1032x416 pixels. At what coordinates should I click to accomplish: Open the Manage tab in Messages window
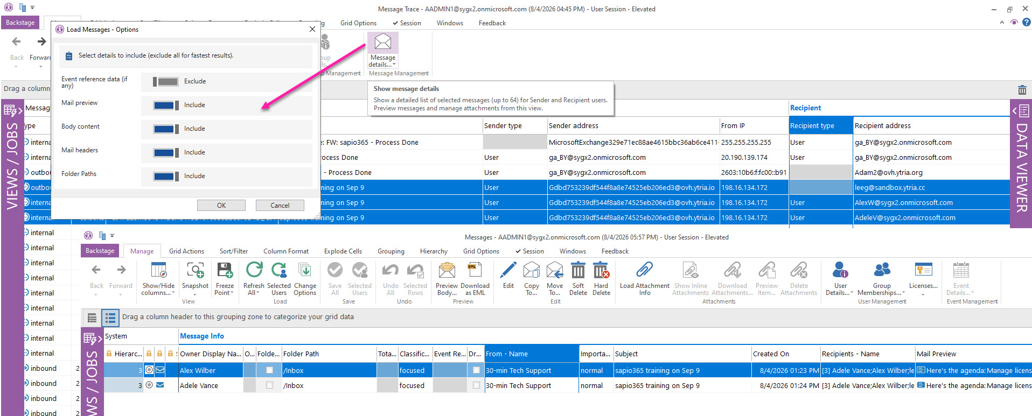point(142,251)
